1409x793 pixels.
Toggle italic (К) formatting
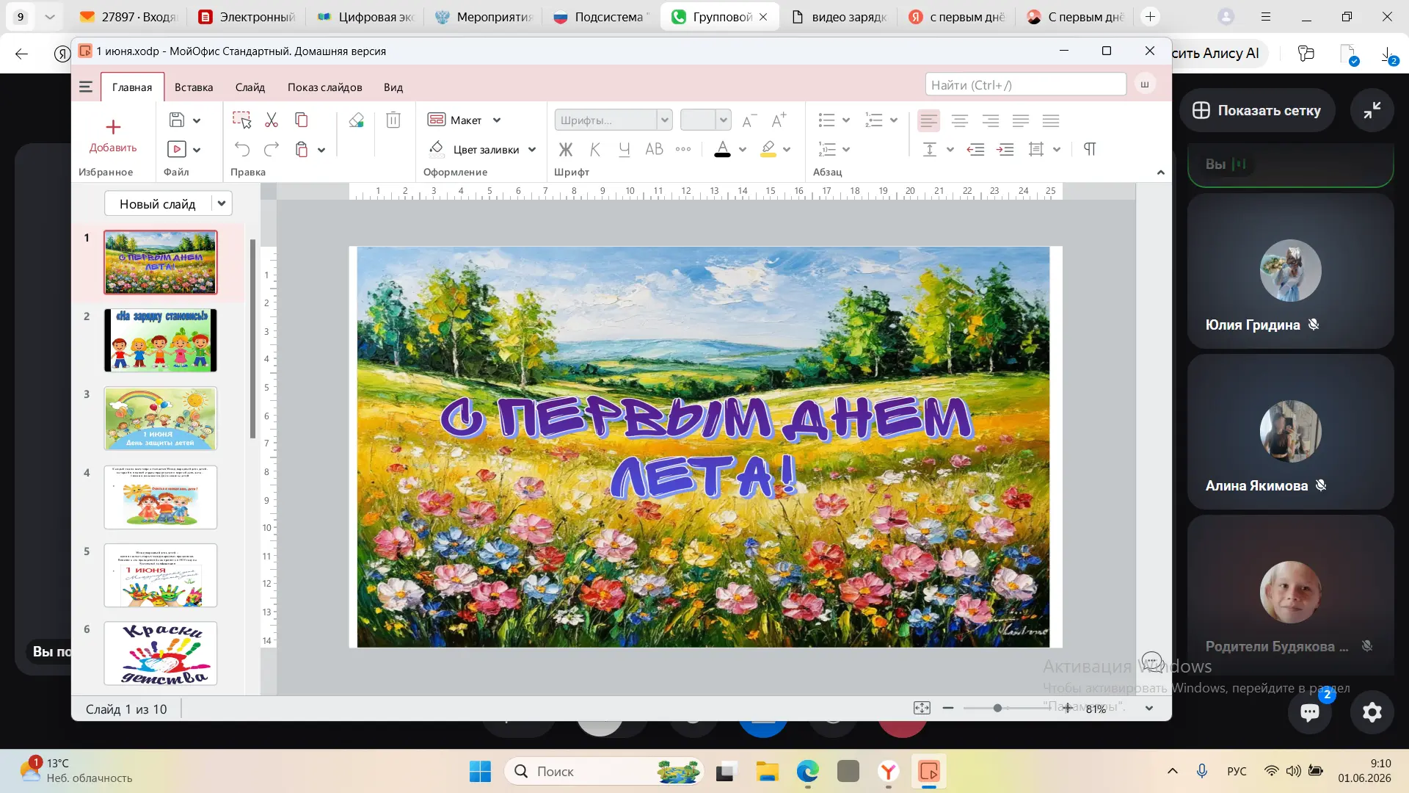(595, 150)
